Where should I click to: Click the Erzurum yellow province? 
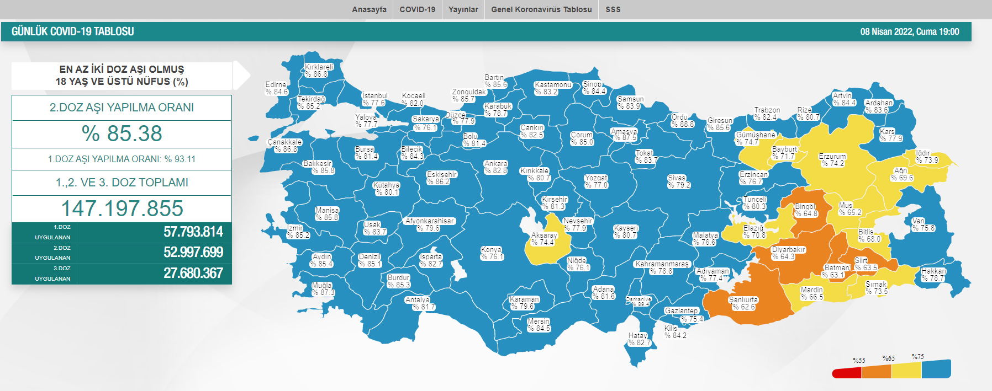click(x=832, y=160)
